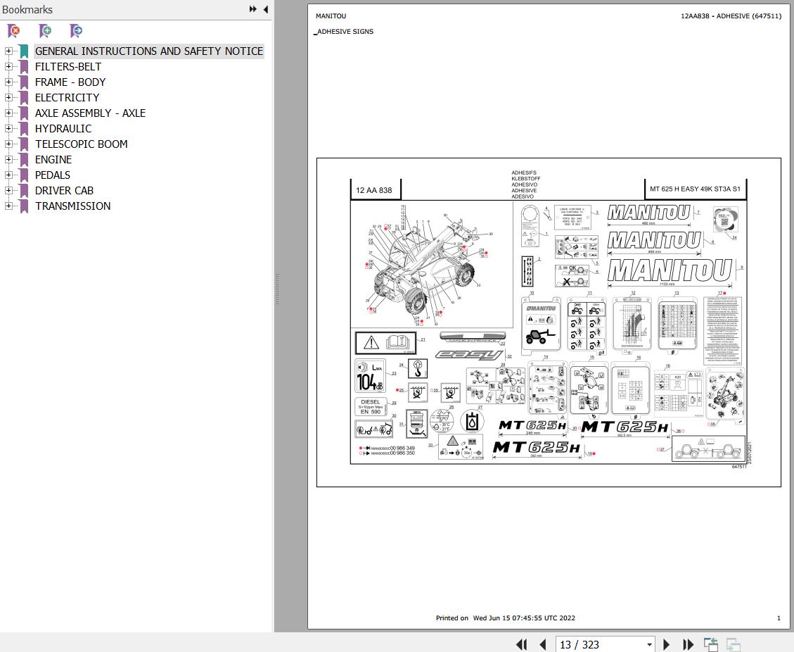Click the bookmark icon beside FRAME - BODY

[x=24, y=82]
